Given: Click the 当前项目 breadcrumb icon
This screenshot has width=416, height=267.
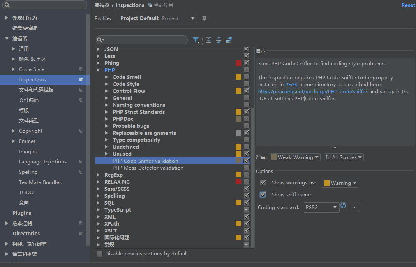Looking at the screenshot, I should pos(150,5).
